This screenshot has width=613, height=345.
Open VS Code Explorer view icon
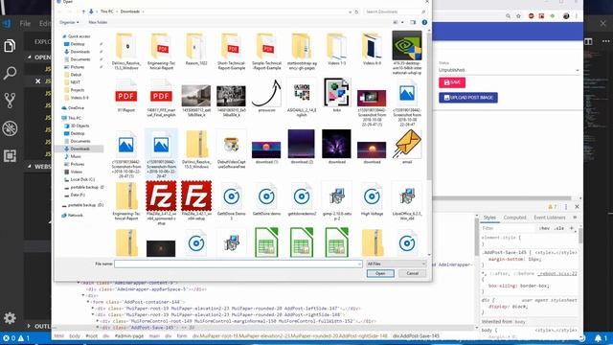click(x=10, y=46)
